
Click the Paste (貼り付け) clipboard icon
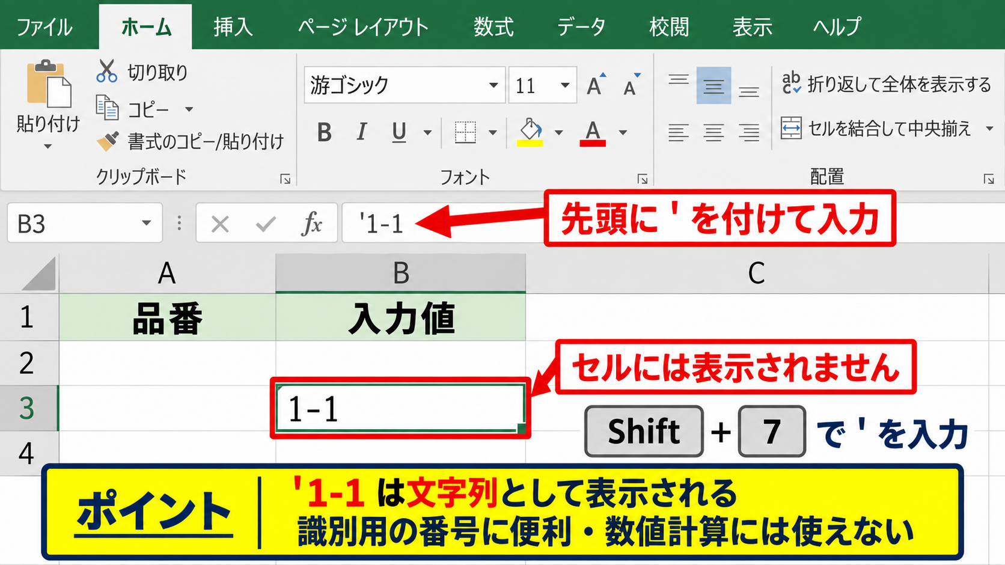[49, 84]
